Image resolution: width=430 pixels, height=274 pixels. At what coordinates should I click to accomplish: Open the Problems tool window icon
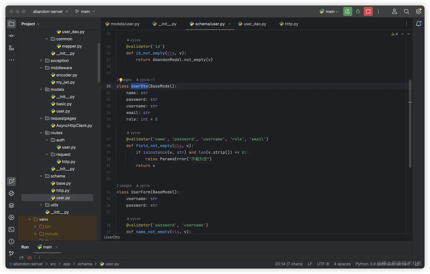(x=11, y=241)
